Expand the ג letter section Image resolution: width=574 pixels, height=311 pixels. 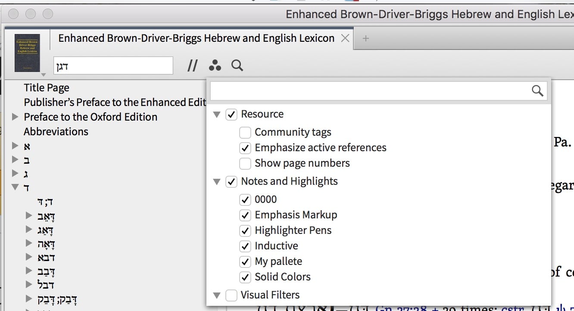tap(15, 174)
